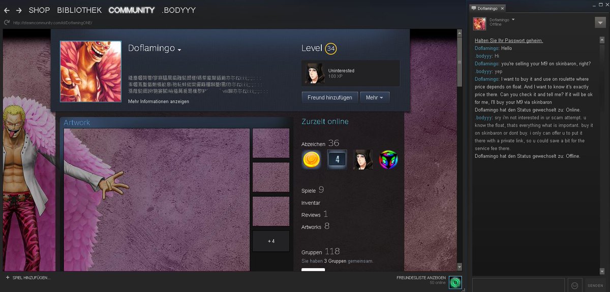Click the steamcommunity URL address field
This screenshot has width=610, height=292.
click(x=53, y=22)
